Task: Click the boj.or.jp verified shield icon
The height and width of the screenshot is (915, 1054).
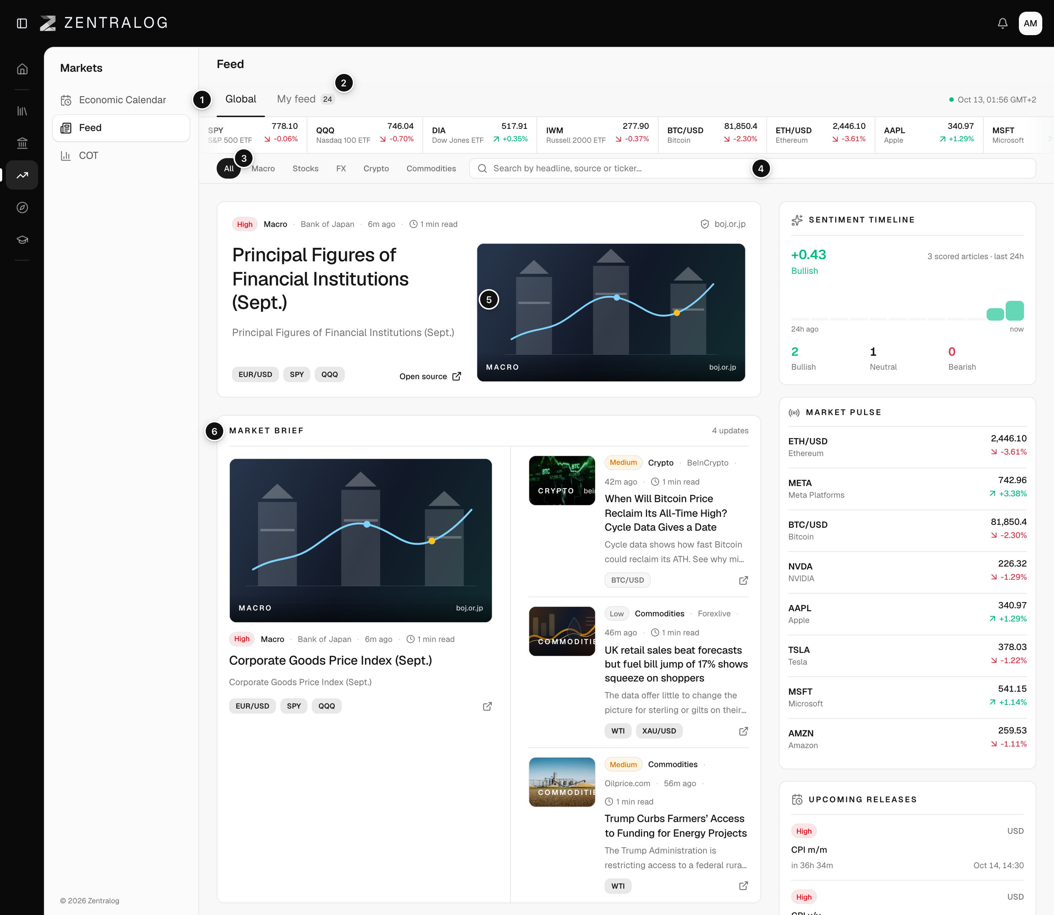Action: (x=705, y=224)
